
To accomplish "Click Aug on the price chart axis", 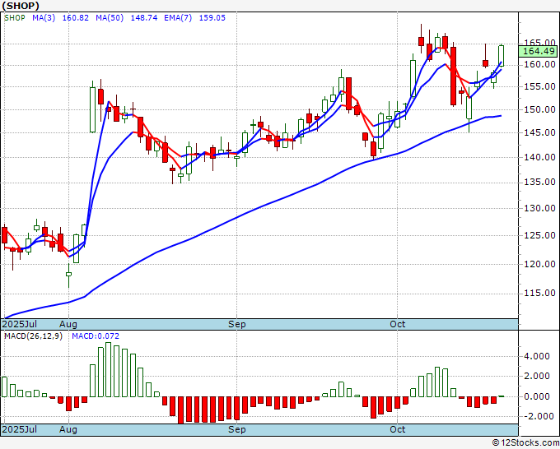I will 68,324.
